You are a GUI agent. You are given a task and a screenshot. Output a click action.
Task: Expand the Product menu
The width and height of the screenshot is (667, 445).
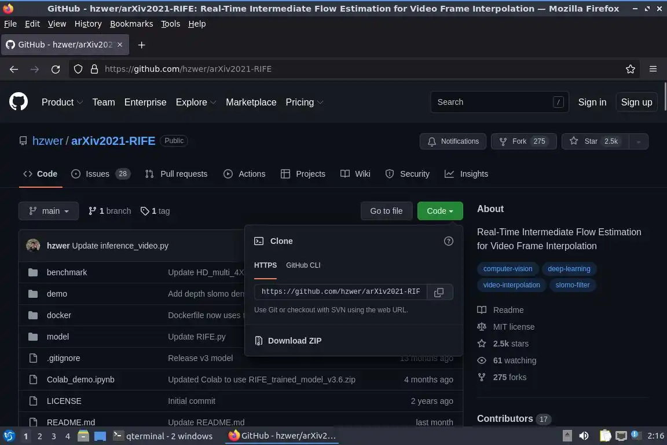62,102
